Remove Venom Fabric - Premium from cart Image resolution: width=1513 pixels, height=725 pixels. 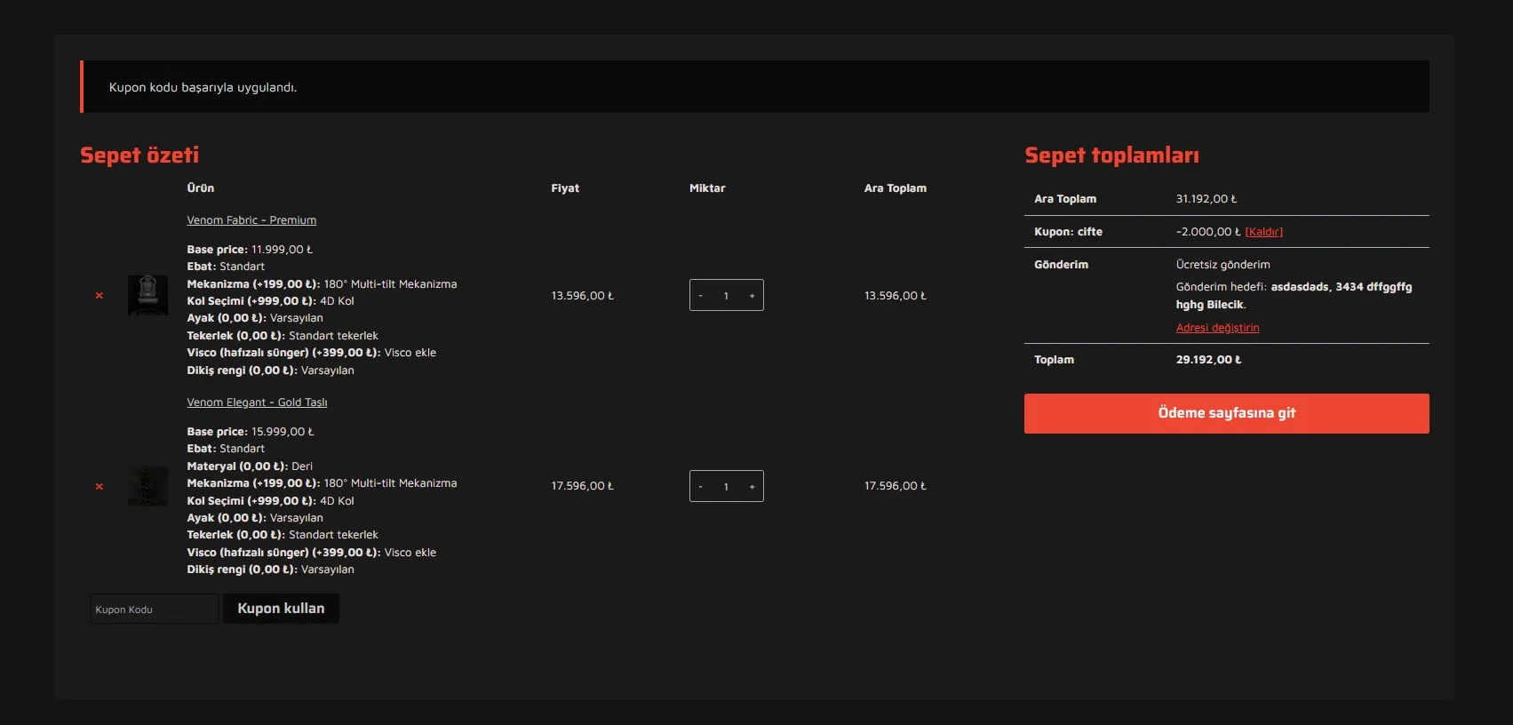[x=100, y=296]
